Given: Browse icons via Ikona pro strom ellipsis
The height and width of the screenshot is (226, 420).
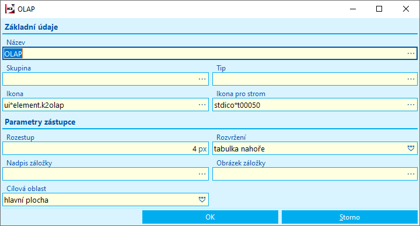Looking at the screenshot, I should [x=411, y=105].
